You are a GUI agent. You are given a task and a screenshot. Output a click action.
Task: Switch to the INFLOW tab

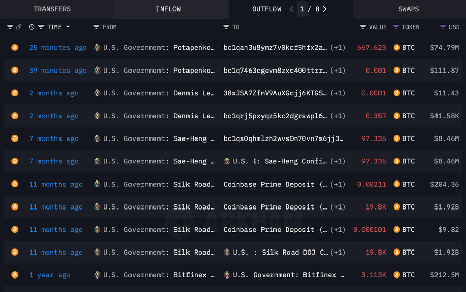click(168, 9)
